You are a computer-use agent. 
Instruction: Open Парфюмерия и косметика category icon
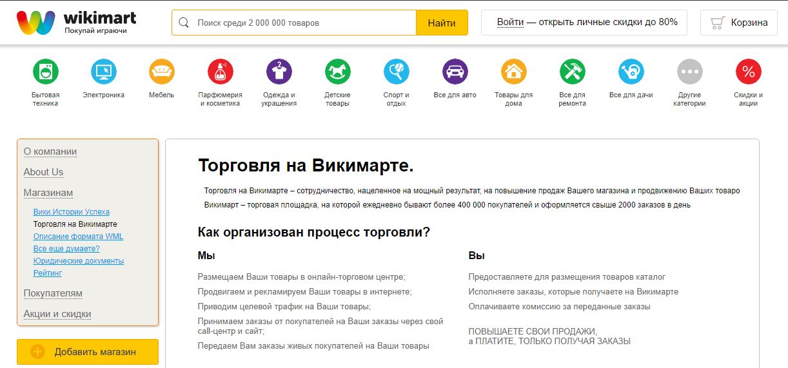pyautogui.click(x=221, y=71)
